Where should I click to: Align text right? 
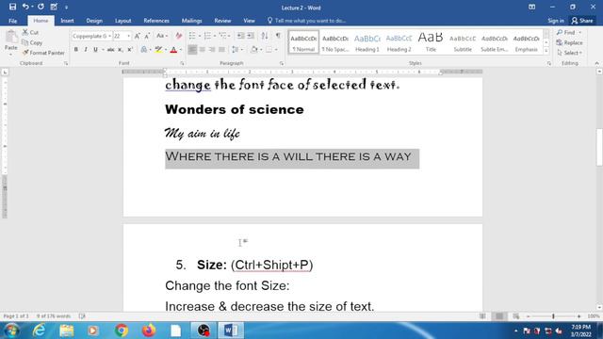click(212, 50)
